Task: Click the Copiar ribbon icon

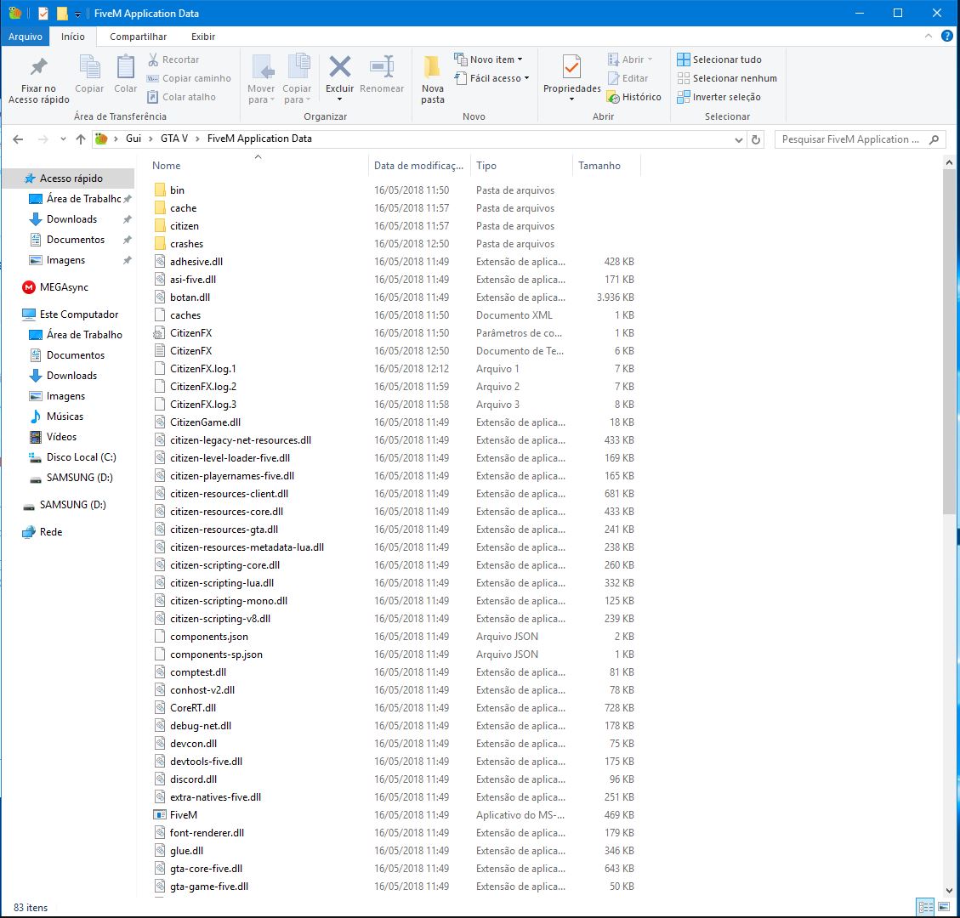Action: [x=89, y=66]
